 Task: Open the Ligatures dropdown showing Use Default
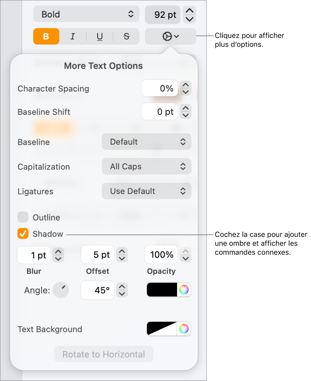coord(146,191)
